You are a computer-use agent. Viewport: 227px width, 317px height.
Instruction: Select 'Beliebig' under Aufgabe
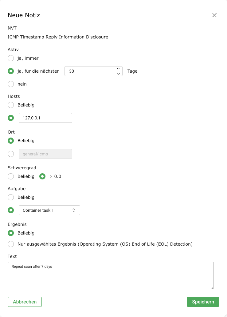[11, 197]
